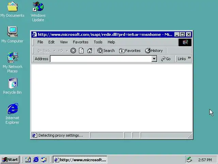
Task: Open the Favorites menu
Action: tap(81, 42)
